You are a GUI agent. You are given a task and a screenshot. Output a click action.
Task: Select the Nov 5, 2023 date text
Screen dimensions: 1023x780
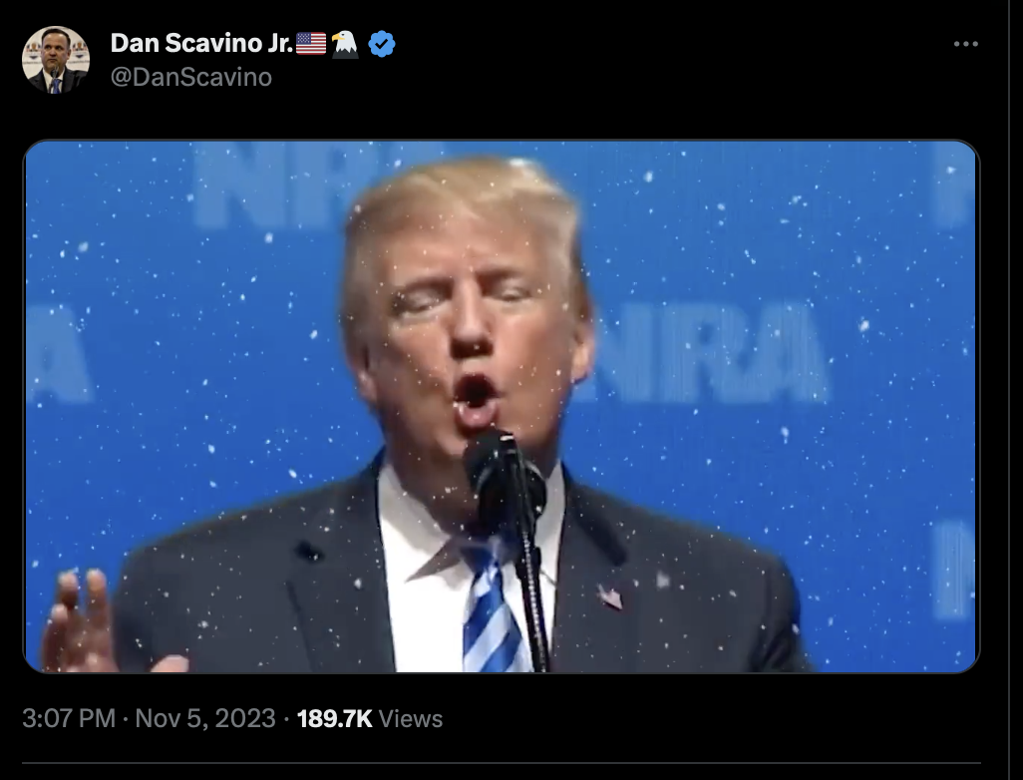pyautogui.click(x=204, y=718)
